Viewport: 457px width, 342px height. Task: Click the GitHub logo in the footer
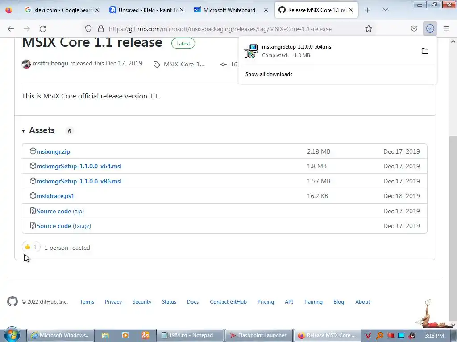click(12, 301)
